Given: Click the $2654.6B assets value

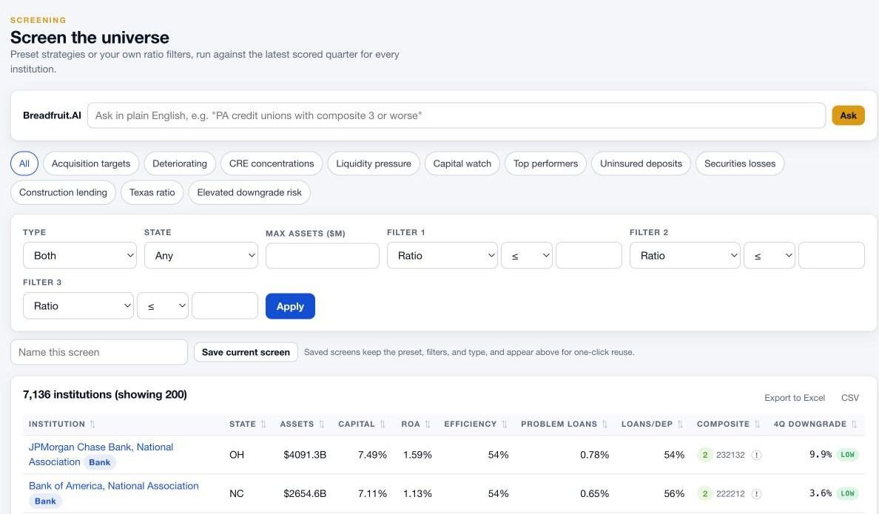Looking at the screenshot, I should click(304, 494).
